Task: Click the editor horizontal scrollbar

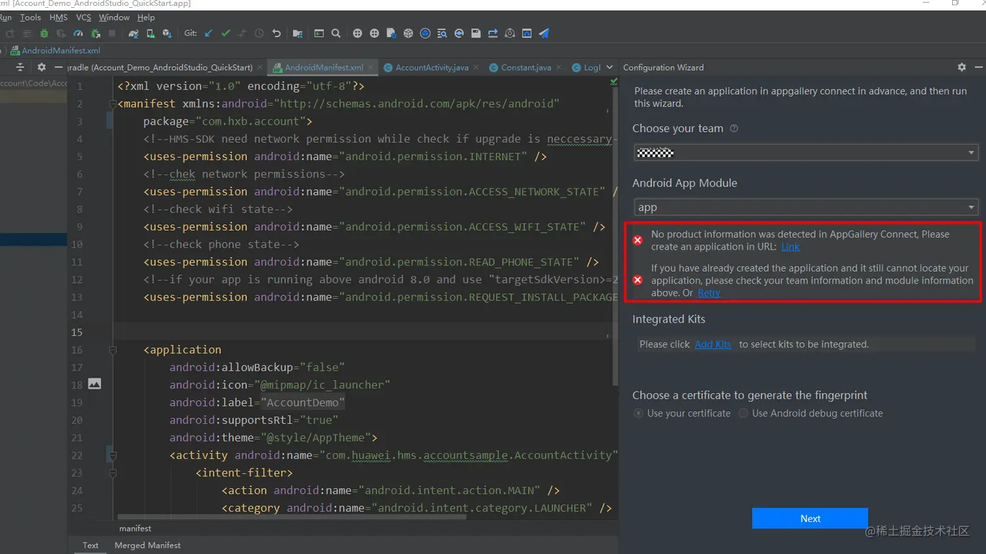Action: click(x=292, y=517)
